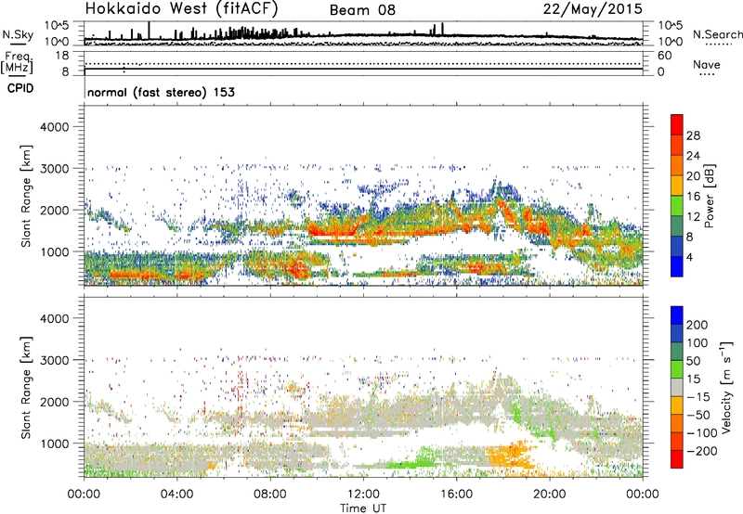Click the "Hokkaido West (fitACF)" plot title
The width and height of the screenshot is (743, 514).
point(181,8)
